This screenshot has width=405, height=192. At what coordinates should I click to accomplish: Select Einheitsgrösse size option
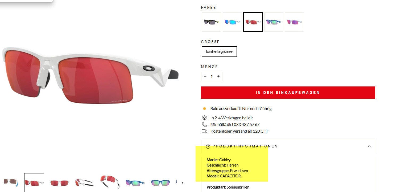(219, 51)
